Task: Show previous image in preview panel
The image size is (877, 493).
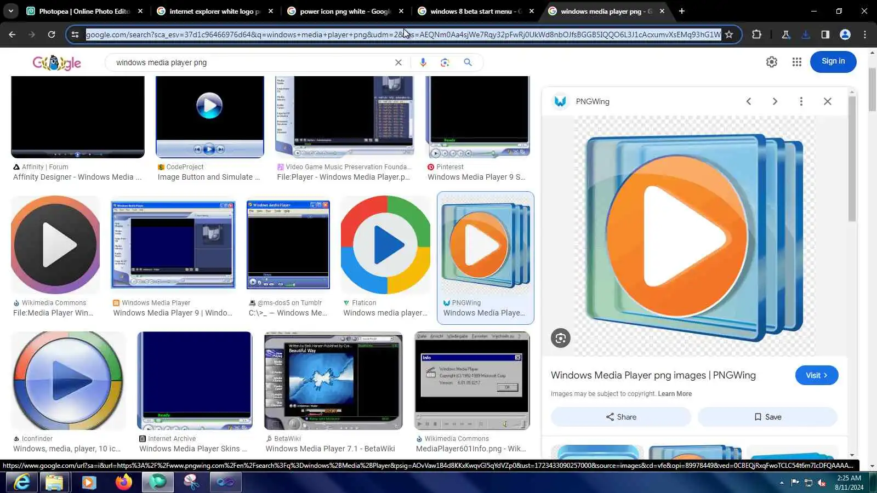Action: click(x=749, y=101)
